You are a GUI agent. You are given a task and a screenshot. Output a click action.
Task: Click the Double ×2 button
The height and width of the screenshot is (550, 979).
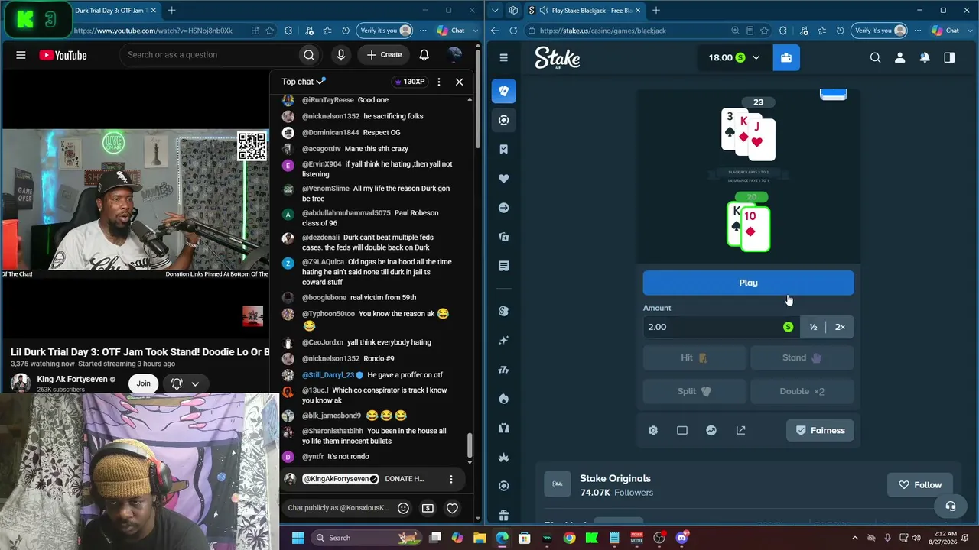coord(802,391)
